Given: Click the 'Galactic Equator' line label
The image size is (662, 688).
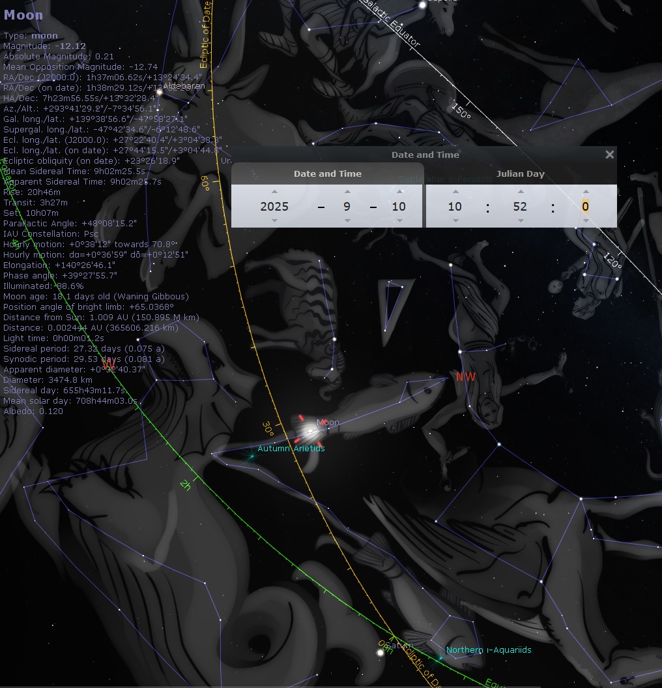Looking at the screenshot, I should click(391, 22).
